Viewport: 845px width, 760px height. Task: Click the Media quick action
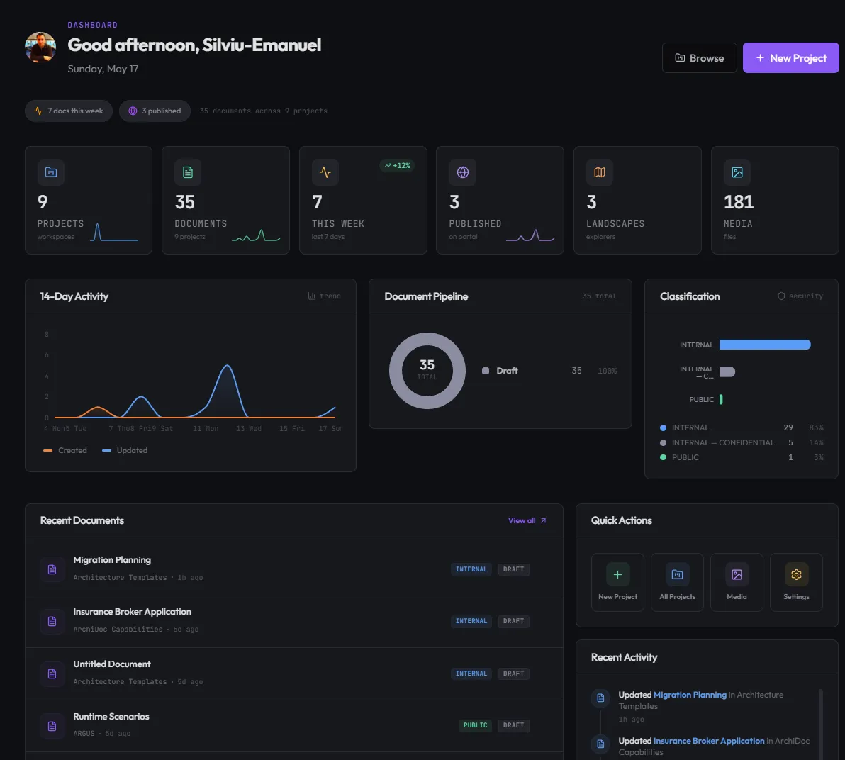[x=737, y=582]
